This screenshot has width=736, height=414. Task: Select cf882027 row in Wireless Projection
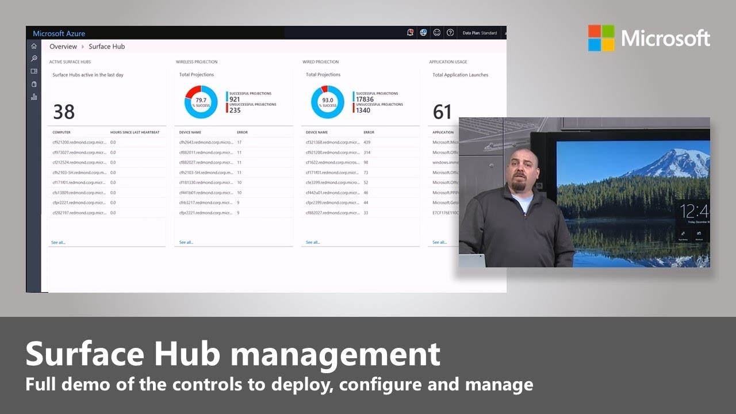pos(233,162)
